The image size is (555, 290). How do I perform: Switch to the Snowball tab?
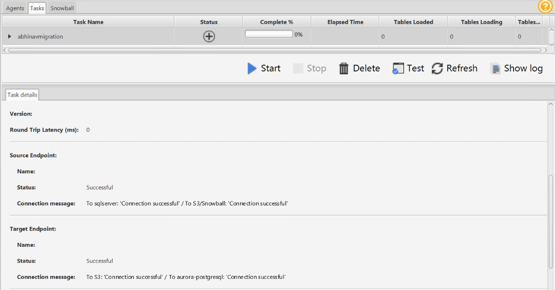point(62,8)
